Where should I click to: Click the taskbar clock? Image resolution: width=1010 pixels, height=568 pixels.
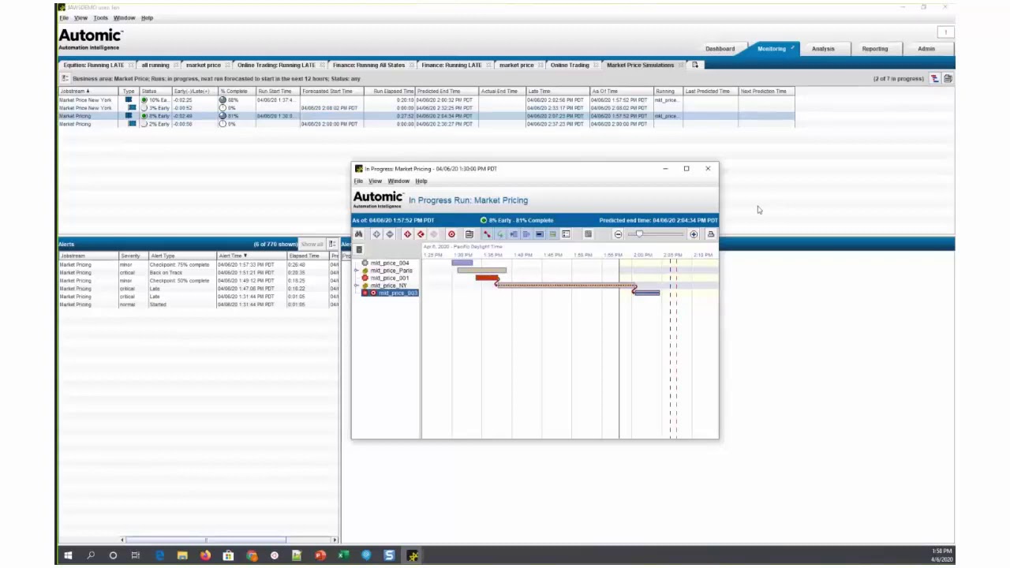pyautogui.click(x=941, y=555)
